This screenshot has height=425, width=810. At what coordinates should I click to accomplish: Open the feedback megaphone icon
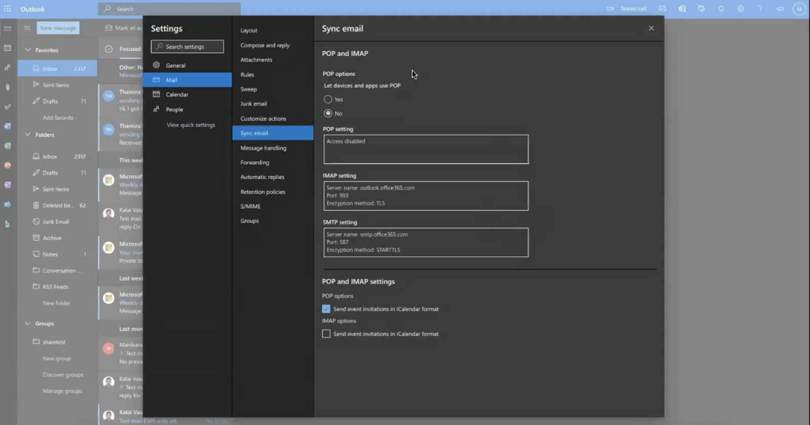tap(780, 9)
